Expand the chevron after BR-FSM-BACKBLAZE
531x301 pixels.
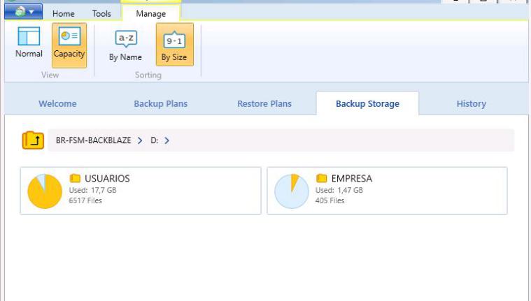click(x=140, y=140)
